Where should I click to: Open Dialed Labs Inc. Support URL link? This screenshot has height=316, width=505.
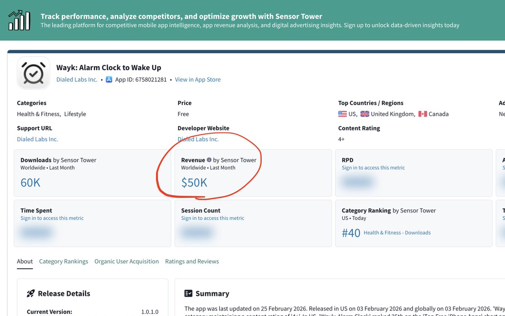[37, 139]
